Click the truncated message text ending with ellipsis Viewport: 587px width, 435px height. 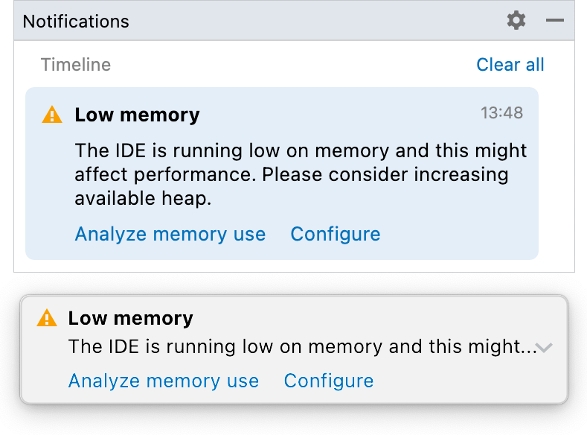[x=303, y=346]
